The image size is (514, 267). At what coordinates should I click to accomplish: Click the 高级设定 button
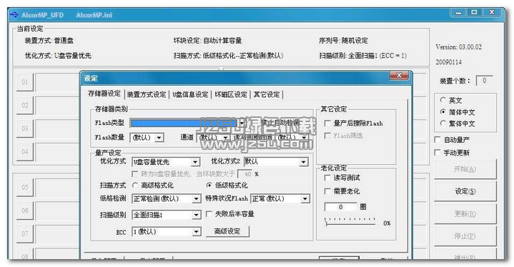(227, 231)
